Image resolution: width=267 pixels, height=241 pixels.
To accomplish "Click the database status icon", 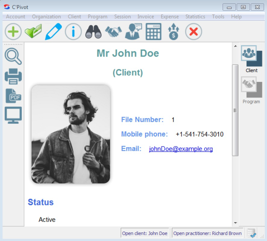I will [252, 233].
